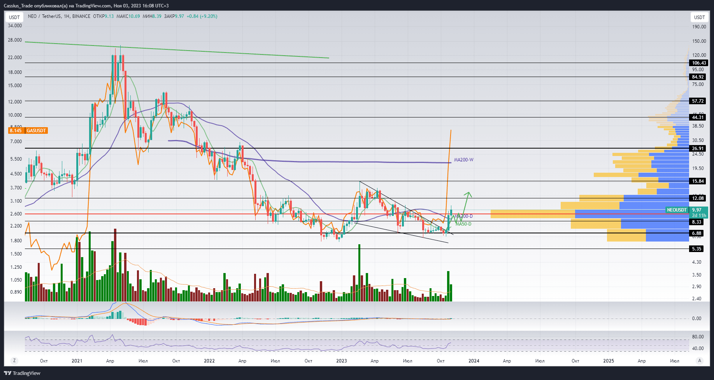Click the TradingView logo in the footer
The width and height of the screenshot is (714, 380).
(22, 373)
